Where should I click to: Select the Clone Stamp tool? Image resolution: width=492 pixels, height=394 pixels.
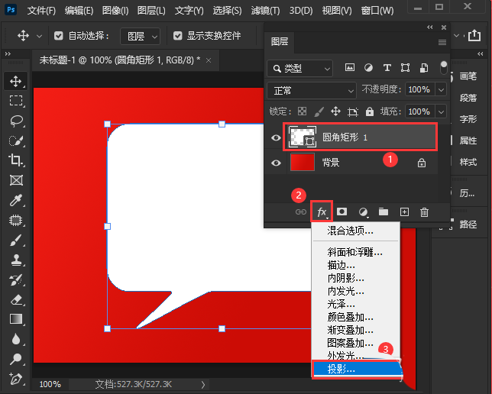click(16, 260)
